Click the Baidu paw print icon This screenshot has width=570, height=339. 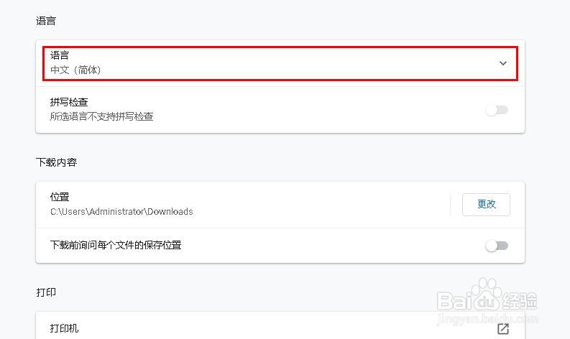(x=487, y=292)
